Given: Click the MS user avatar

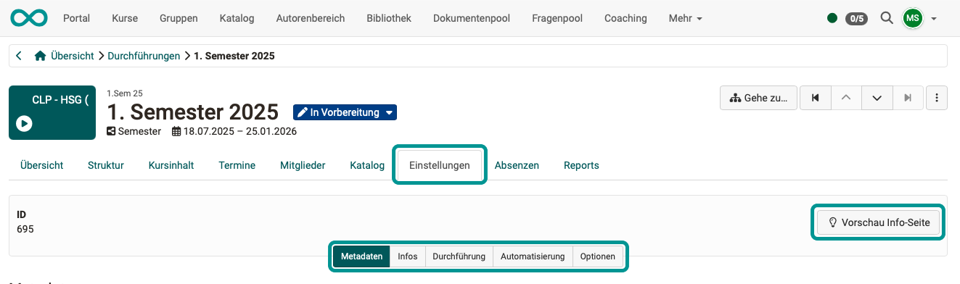Looking at the screenshot, I should click(913, 18).
